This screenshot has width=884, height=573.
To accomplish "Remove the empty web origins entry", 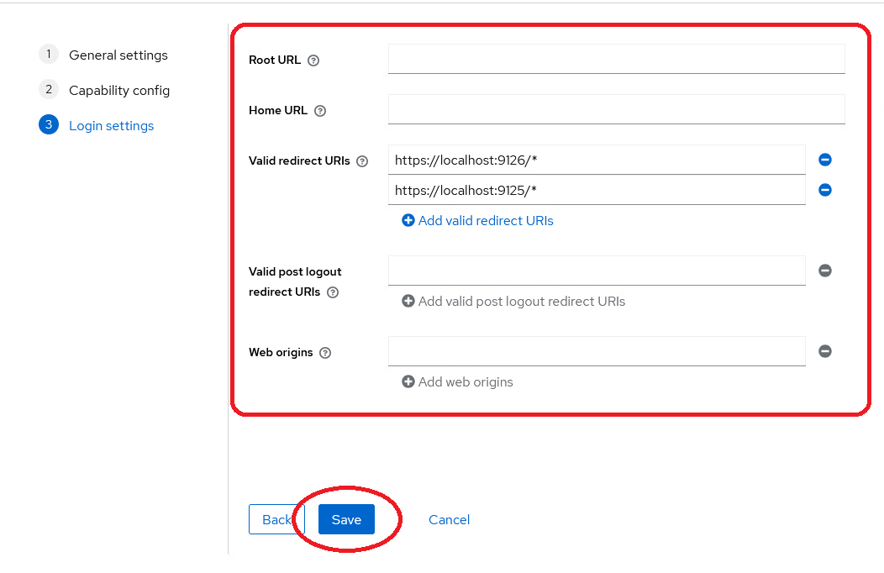I will pyautogui.click(x=825, y=351).
